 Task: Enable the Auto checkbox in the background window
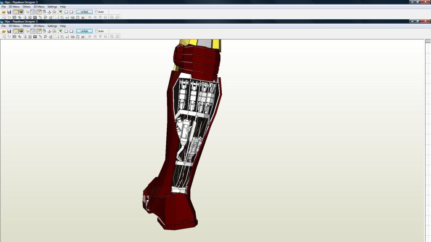96,12
